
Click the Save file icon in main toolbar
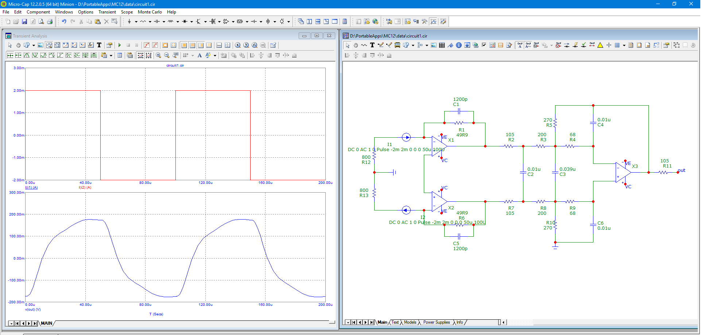tap(24, 21)
